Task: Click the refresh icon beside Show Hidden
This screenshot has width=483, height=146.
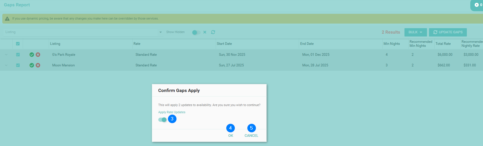Action: point(213,32)
